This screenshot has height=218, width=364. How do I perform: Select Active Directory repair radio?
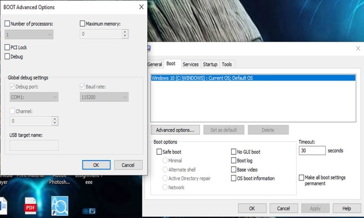coord(165,178)
